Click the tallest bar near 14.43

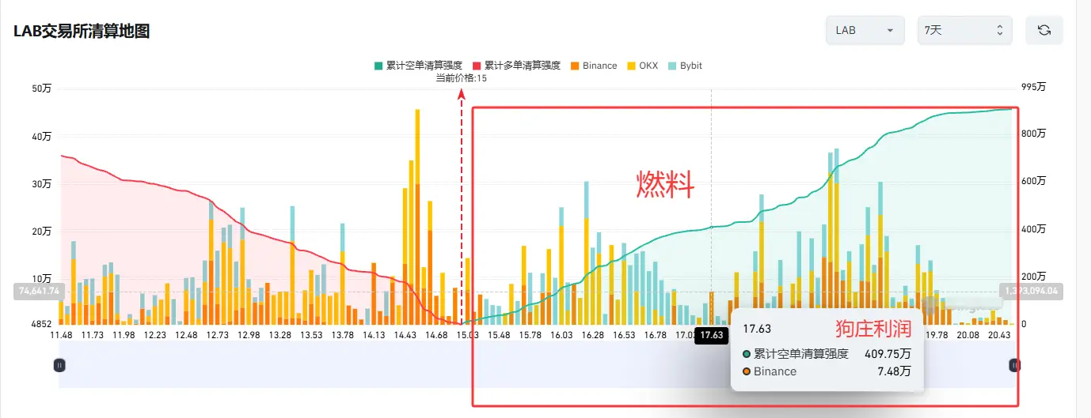(x=417, y=217)
